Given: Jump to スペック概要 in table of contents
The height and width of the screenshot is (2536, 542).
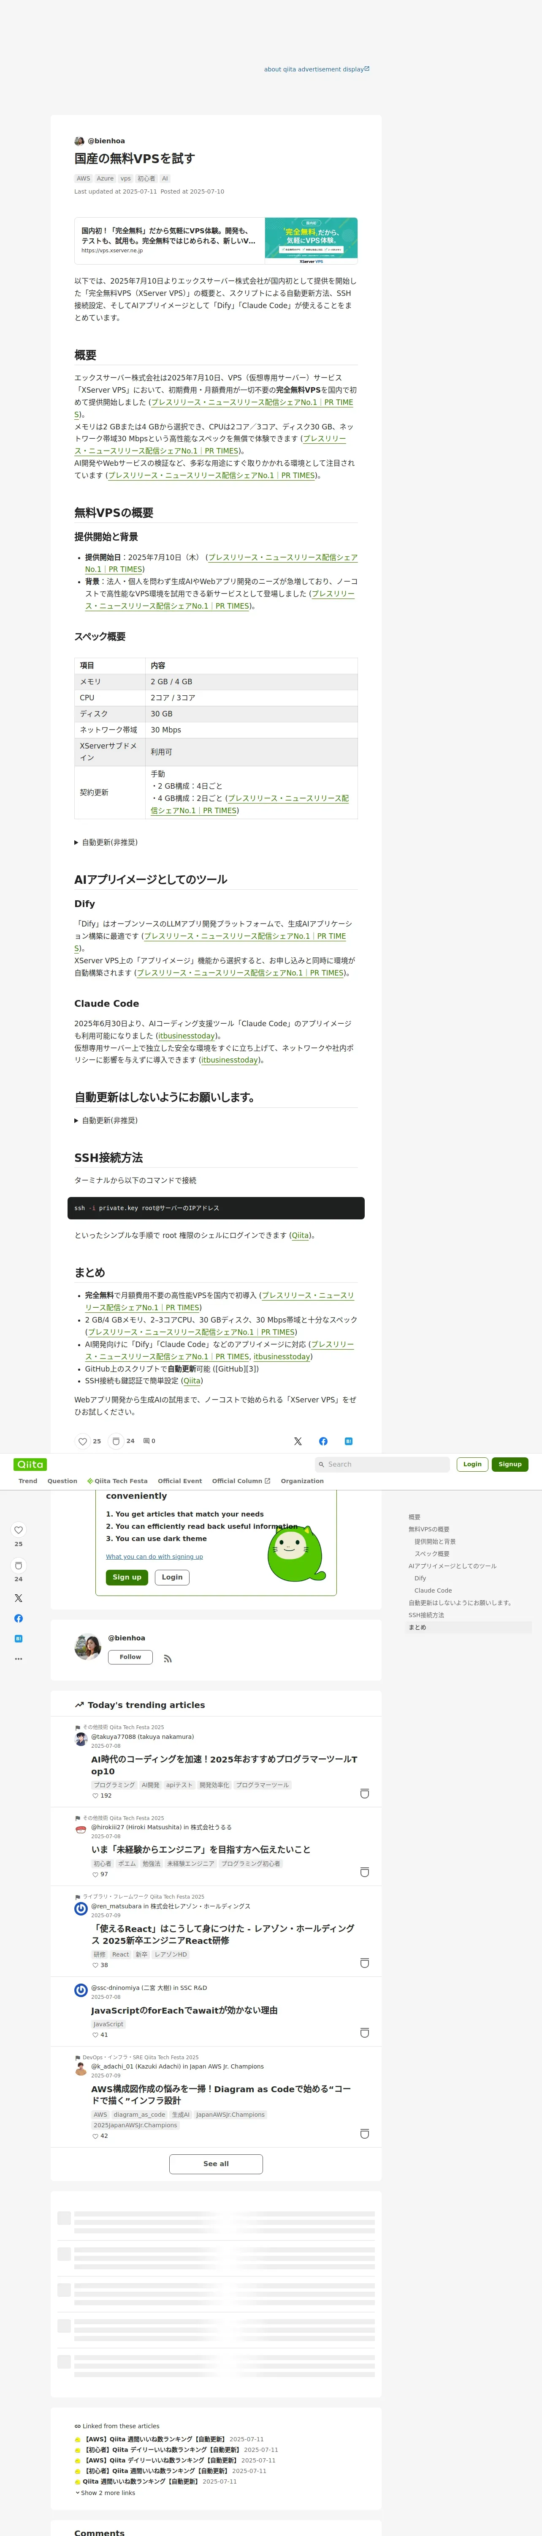Looking at the screenshot, I should [432, 1553].
